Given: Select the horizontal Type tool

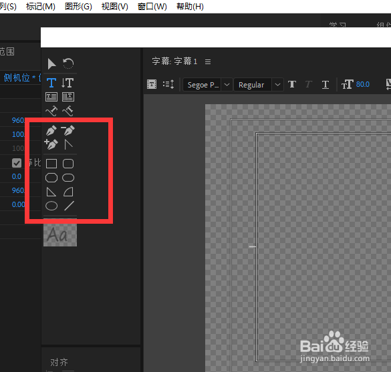Looking at the screenshot, I should 51,83.
